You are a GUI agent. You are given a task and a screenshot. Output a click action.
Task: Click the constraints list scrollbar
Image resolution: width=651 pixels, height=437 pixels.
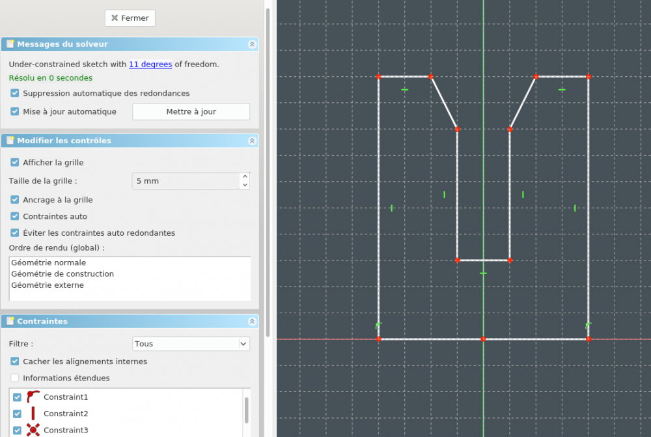pyautogui.click(x=246, y=410)
